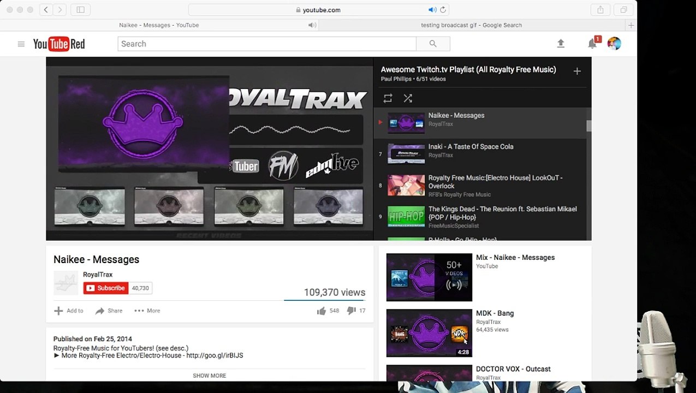Open MDK - Bang thumbnail
The height and width of the screenshot is (393, 696).
(429, 333)
